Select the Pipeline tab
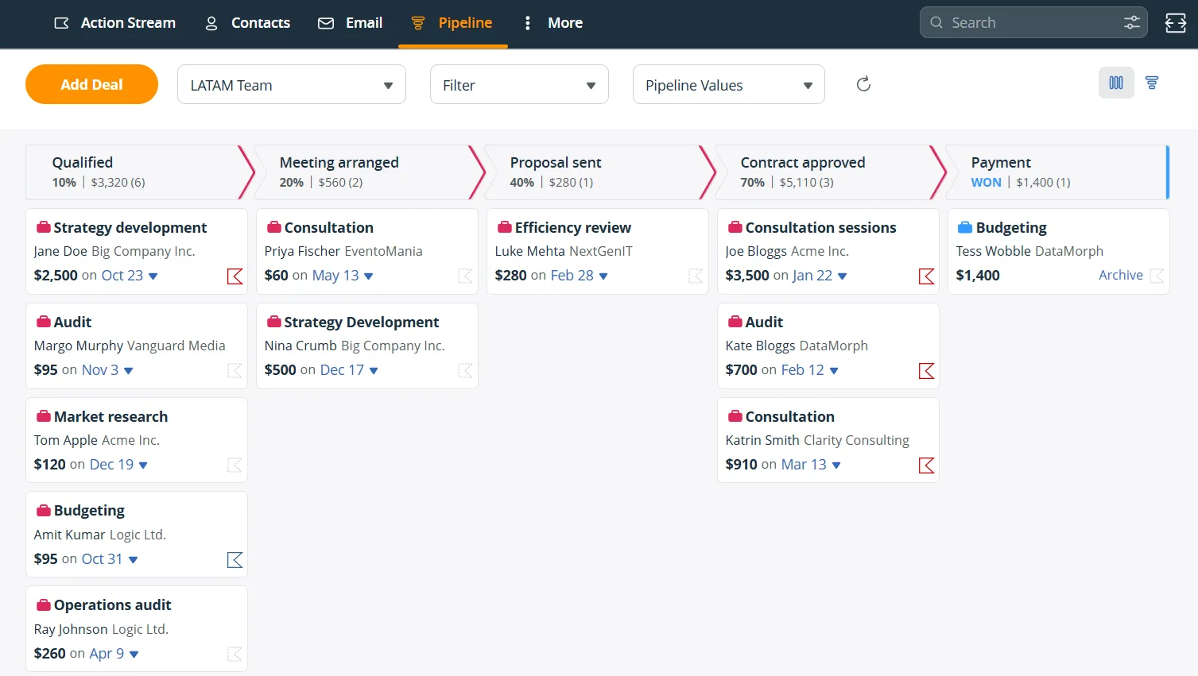 [x=452, y=23]
